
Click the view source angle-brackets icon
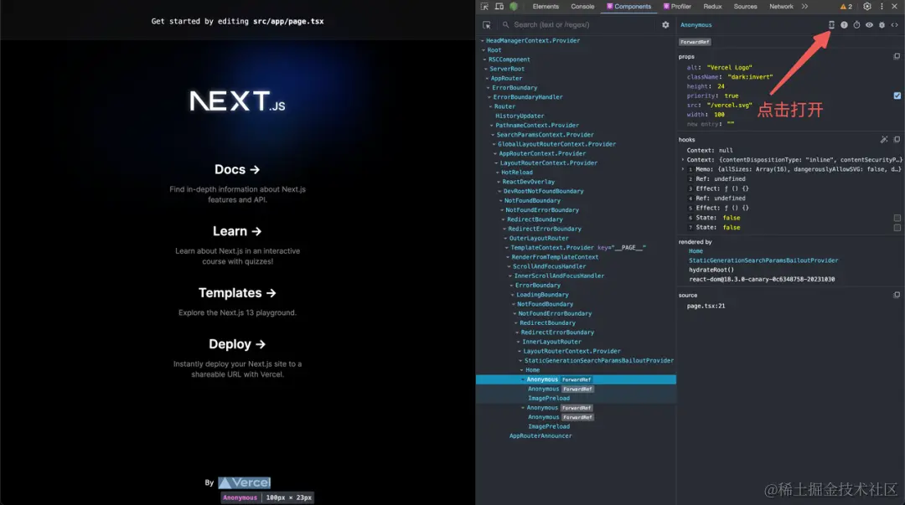point(895,25)
